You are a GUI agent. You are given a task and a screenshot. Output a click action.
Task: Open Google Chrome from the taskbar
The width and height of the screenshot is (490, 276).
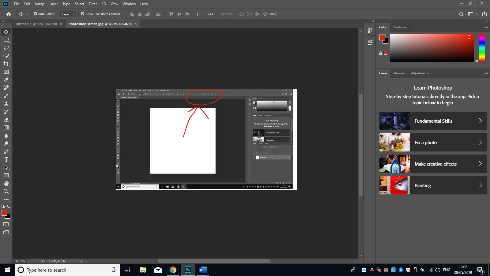tap(173, 270)
